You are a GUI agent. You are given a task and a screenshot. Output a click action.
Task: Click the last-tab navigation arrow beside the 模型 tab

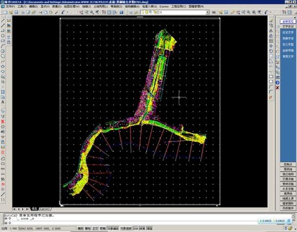coord(27,209)
